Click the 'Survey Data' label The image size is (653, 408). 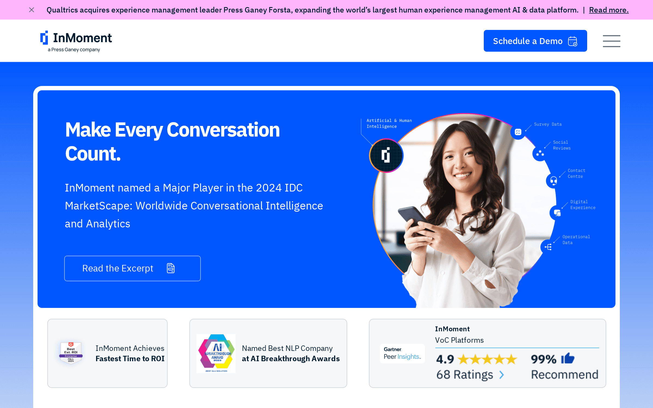coord(548,124)
